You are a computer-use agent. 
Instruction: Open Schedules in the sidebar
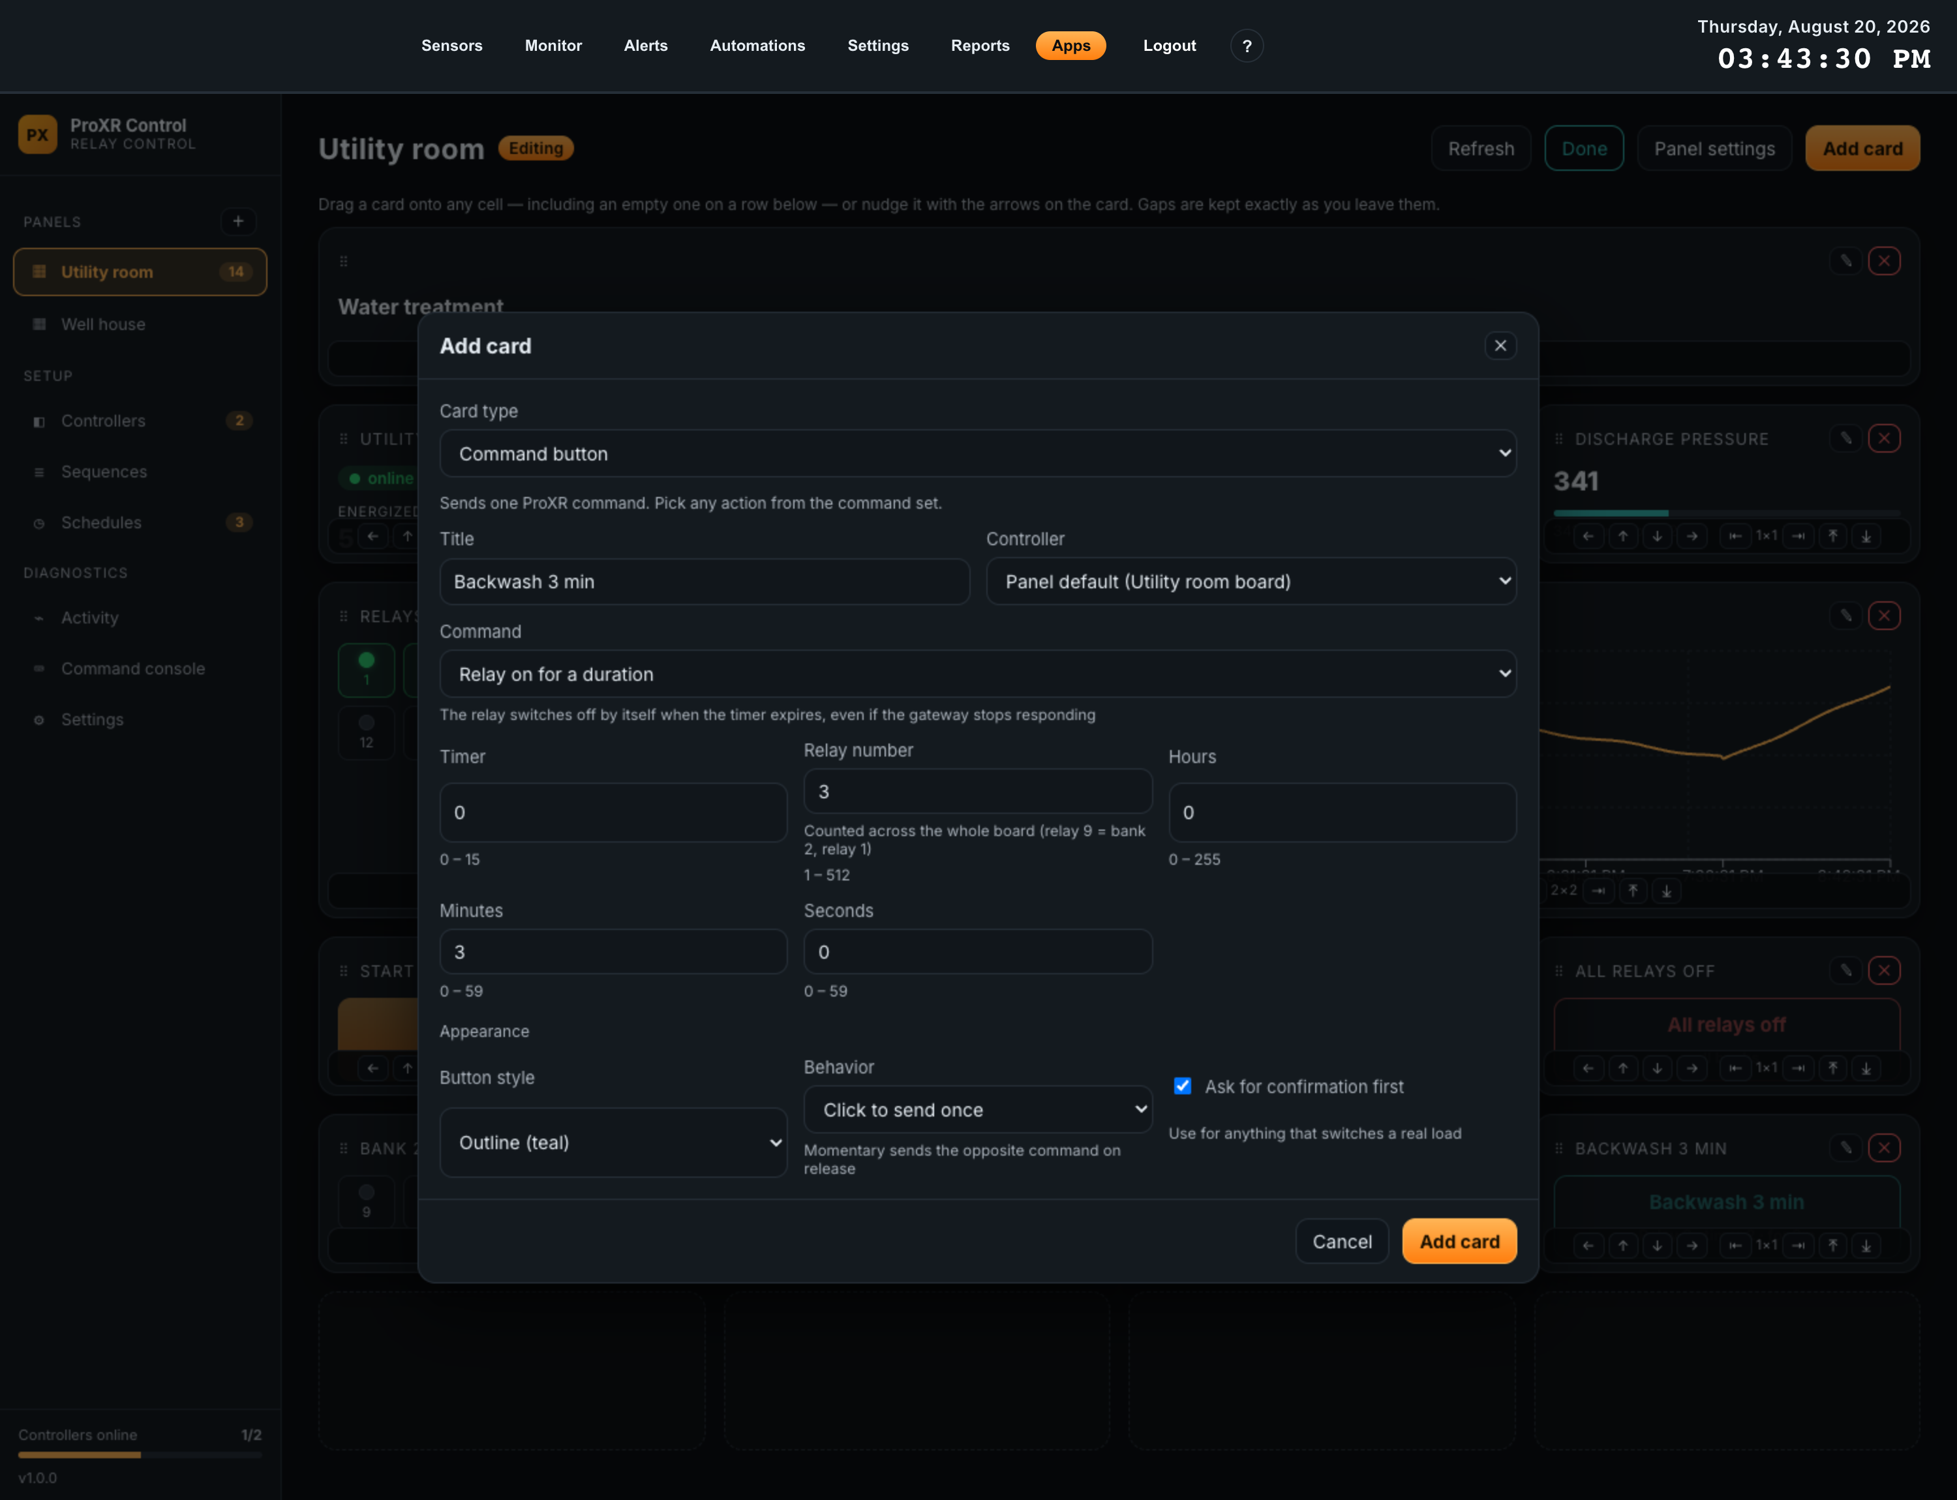[x=140, y=522]
